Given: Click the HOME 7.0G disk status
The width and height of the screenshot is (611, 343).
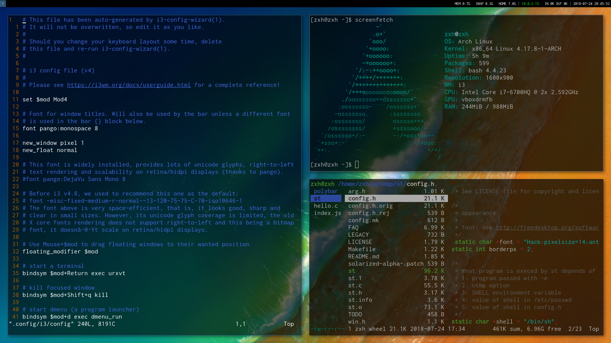Looking at the screenshot, I should (507, 4).
